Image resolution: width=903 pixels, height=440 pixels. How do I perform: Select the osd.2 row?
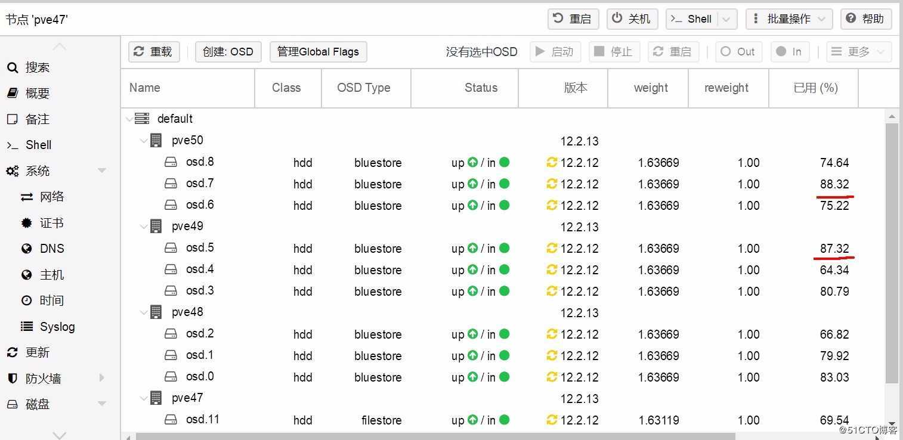click(x=503, y=334)
